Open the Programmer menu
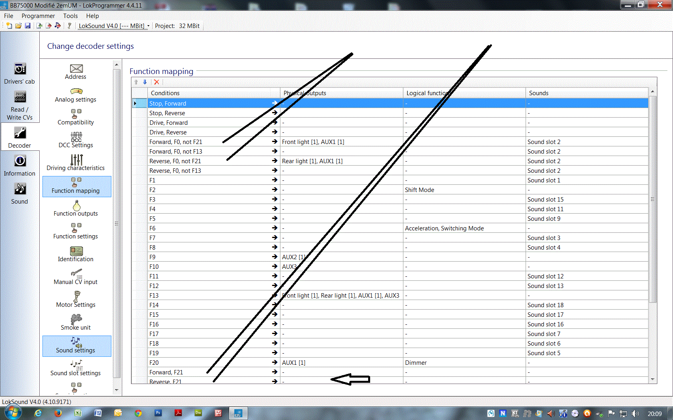Image resolution: width=673 pixels, height=420 pixels. (38, 16)
